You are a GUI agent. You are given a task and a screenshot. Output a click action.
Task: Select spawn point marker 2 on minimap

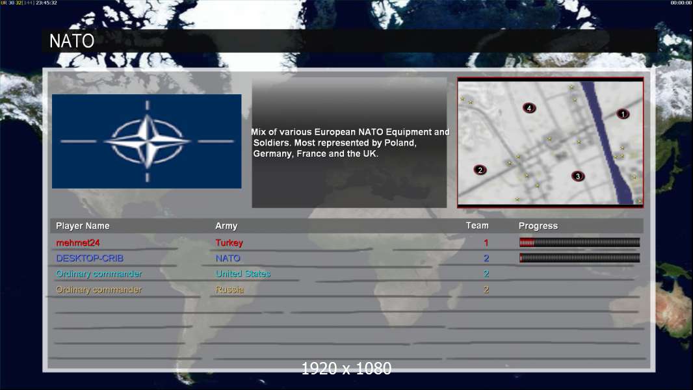click(480, 170)
